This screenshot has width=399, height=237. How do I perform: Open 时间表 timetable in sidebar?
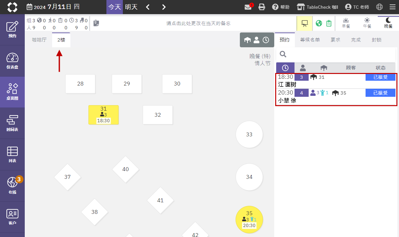pyautogui.click(x=12, y=123)
